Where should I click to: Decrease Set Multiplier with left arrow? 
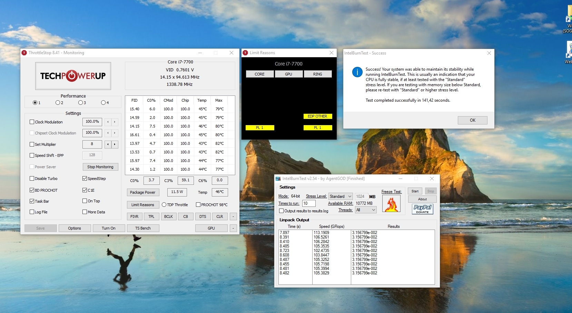[x=108, y=144]
